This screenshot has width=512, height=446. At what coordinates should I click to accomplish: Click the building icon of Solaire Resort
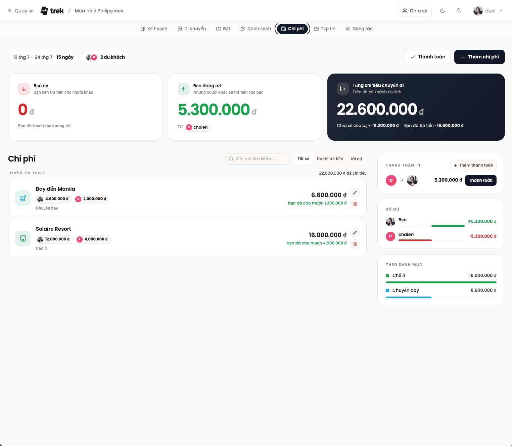coord(23,238)
